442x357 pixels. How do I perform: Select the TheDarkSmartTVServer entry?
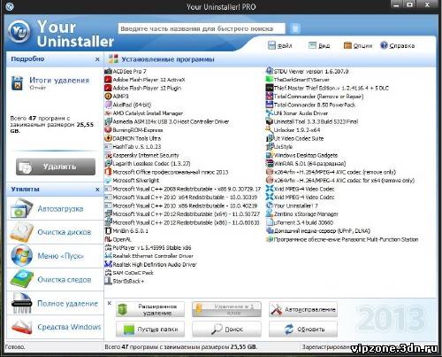click(298, 80)
